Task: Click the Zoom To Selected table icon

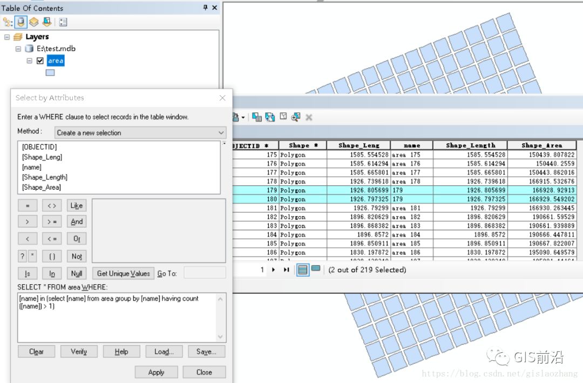Action: coord(296,117)
